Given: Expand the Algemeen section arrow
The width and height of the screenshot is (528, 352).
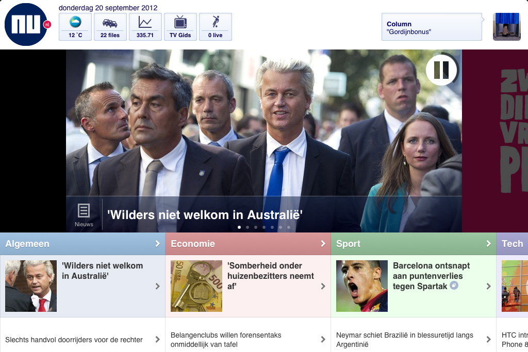Looking at the screenshot, I should [x=157, y=244].
